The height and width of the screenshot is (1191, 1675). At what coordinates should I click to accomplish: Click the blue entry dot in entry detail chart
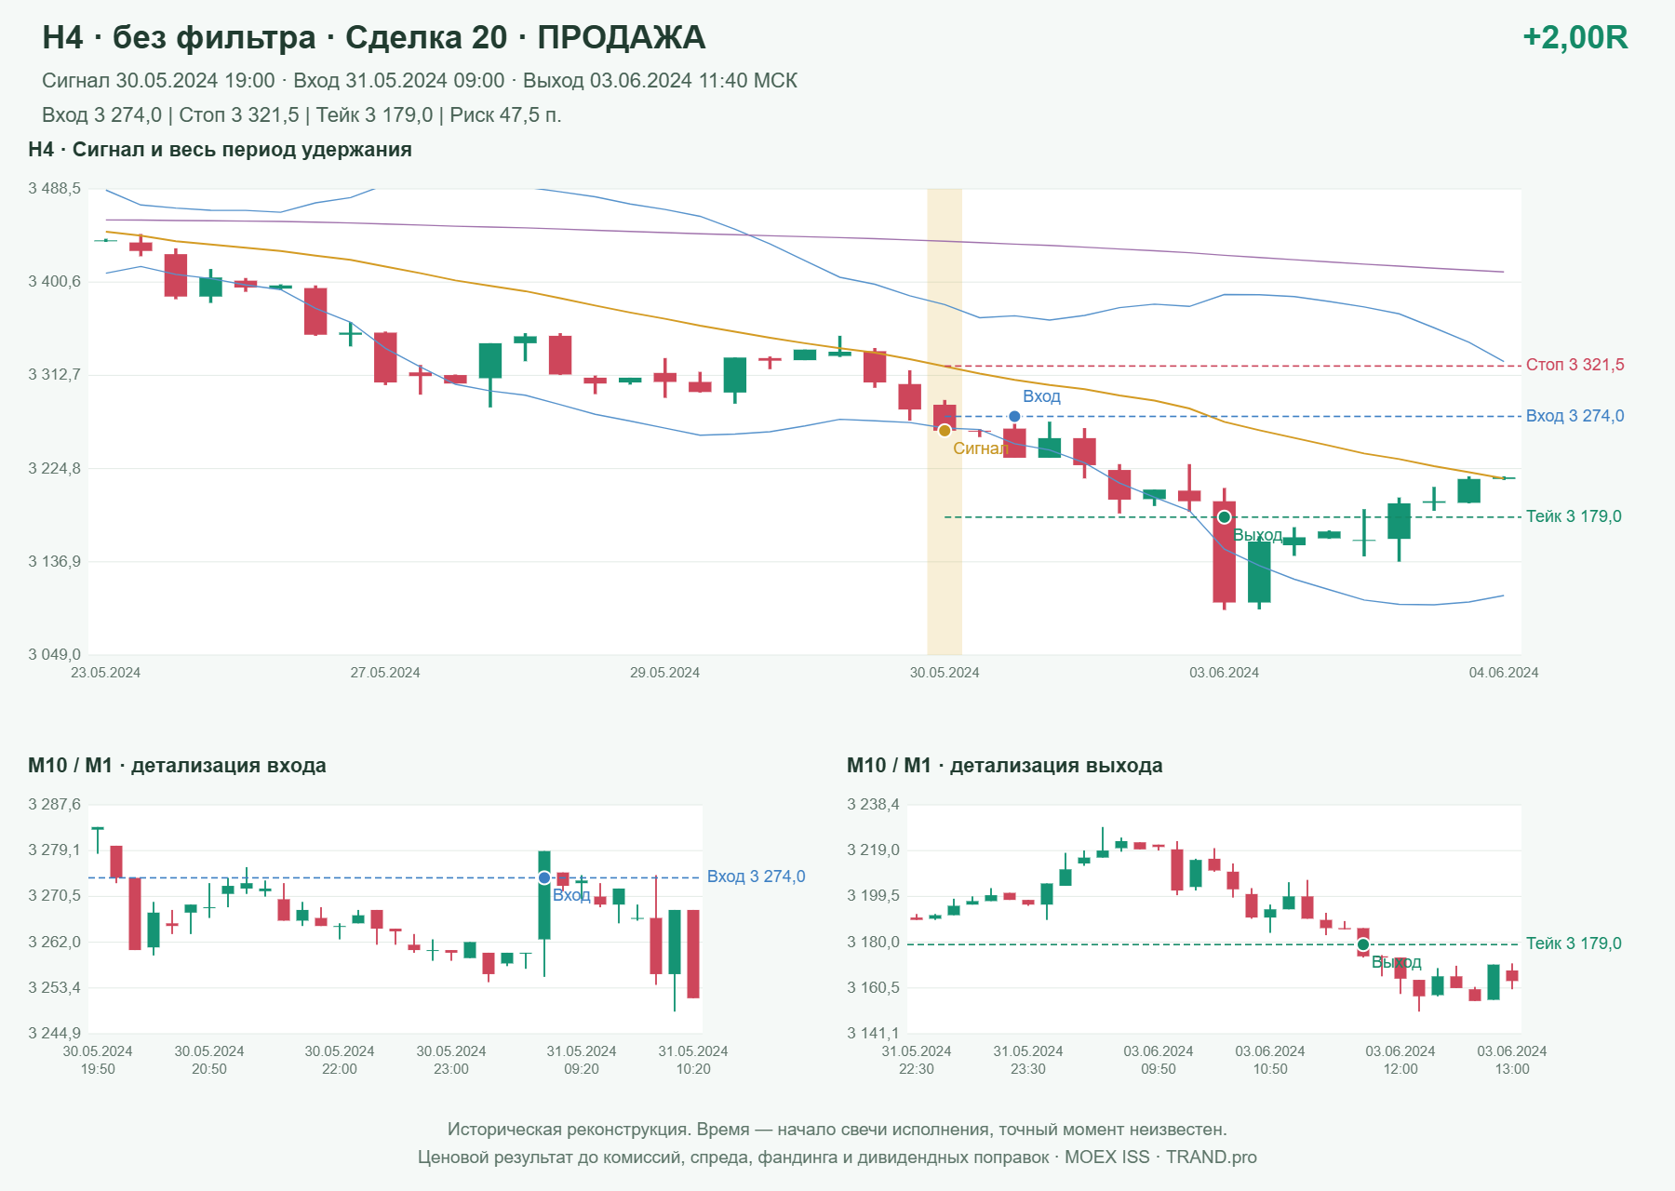(544, 877)
